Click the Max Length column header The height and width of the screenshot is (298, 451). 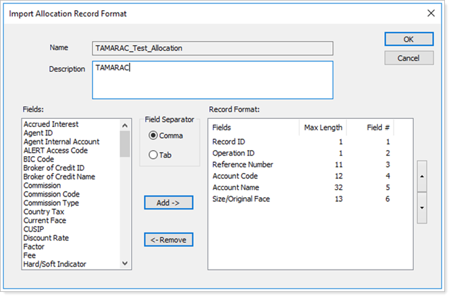[323, 127]
